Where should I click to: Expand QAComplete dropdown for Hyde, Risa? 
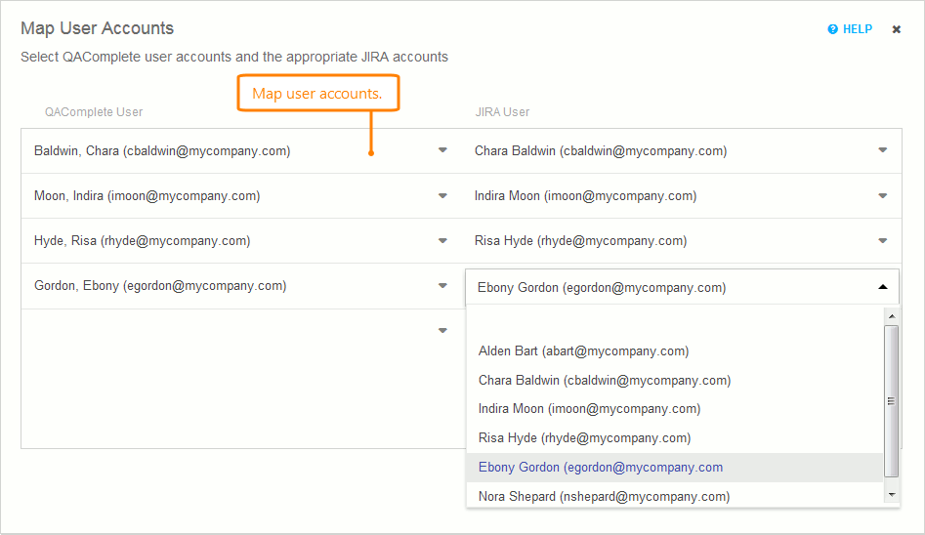[442, 241]
